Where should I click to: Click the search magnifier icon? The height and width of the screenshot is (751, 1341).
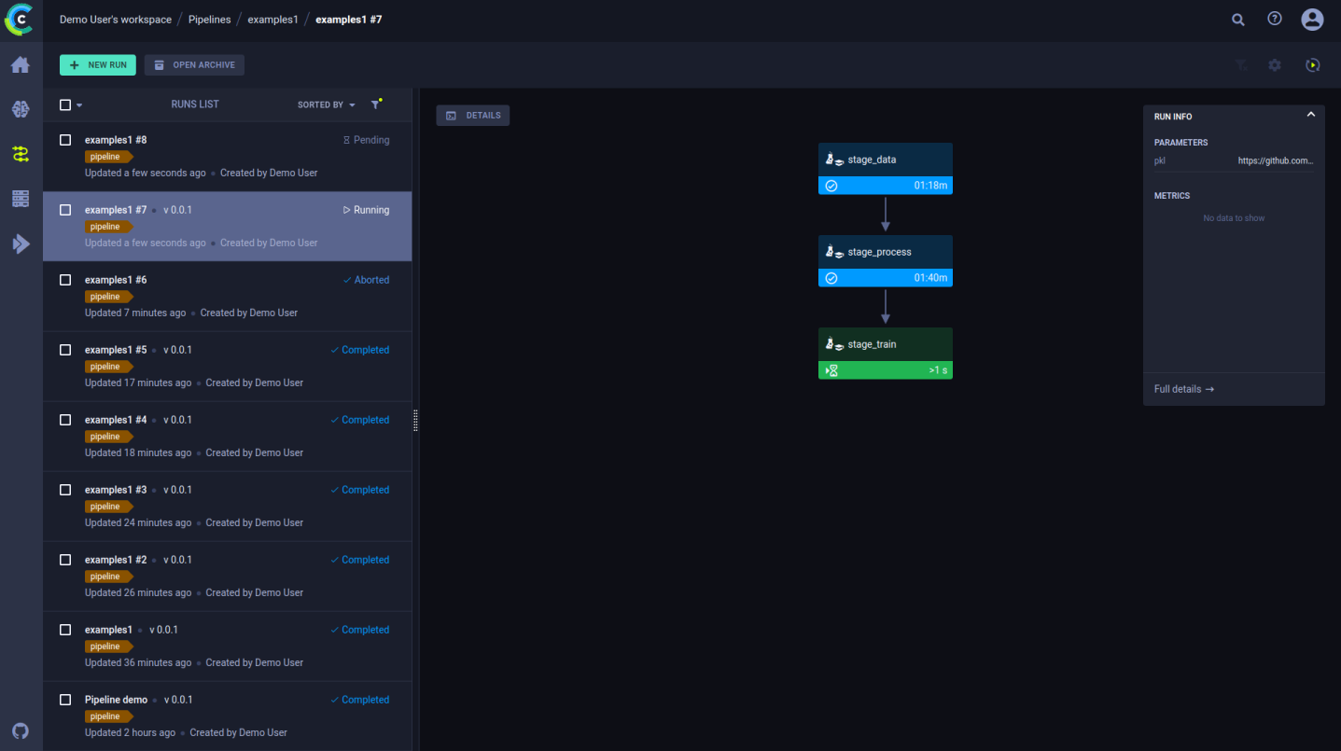pos(1237,20)
